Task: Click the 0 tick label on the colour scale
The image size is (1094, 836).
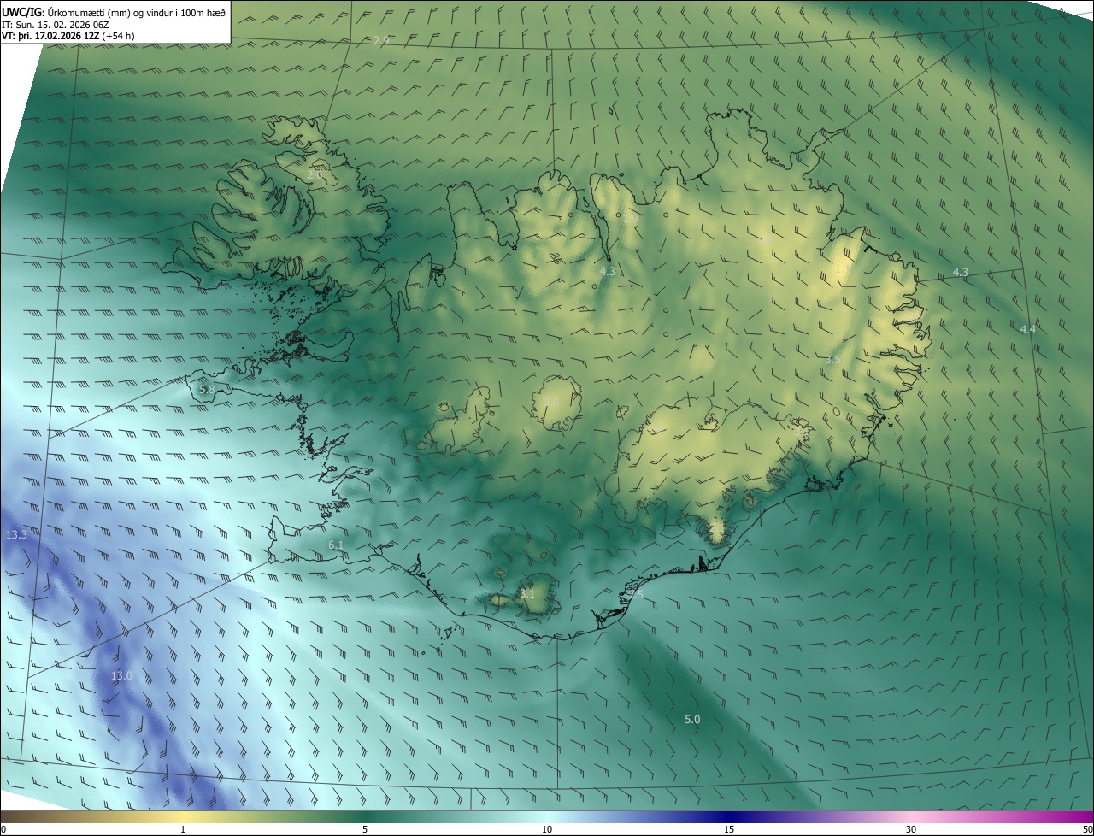Action: tap(3, 829)
